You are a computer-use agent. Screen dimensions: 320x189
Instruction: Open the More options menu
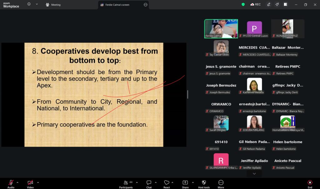click(221, 183)
